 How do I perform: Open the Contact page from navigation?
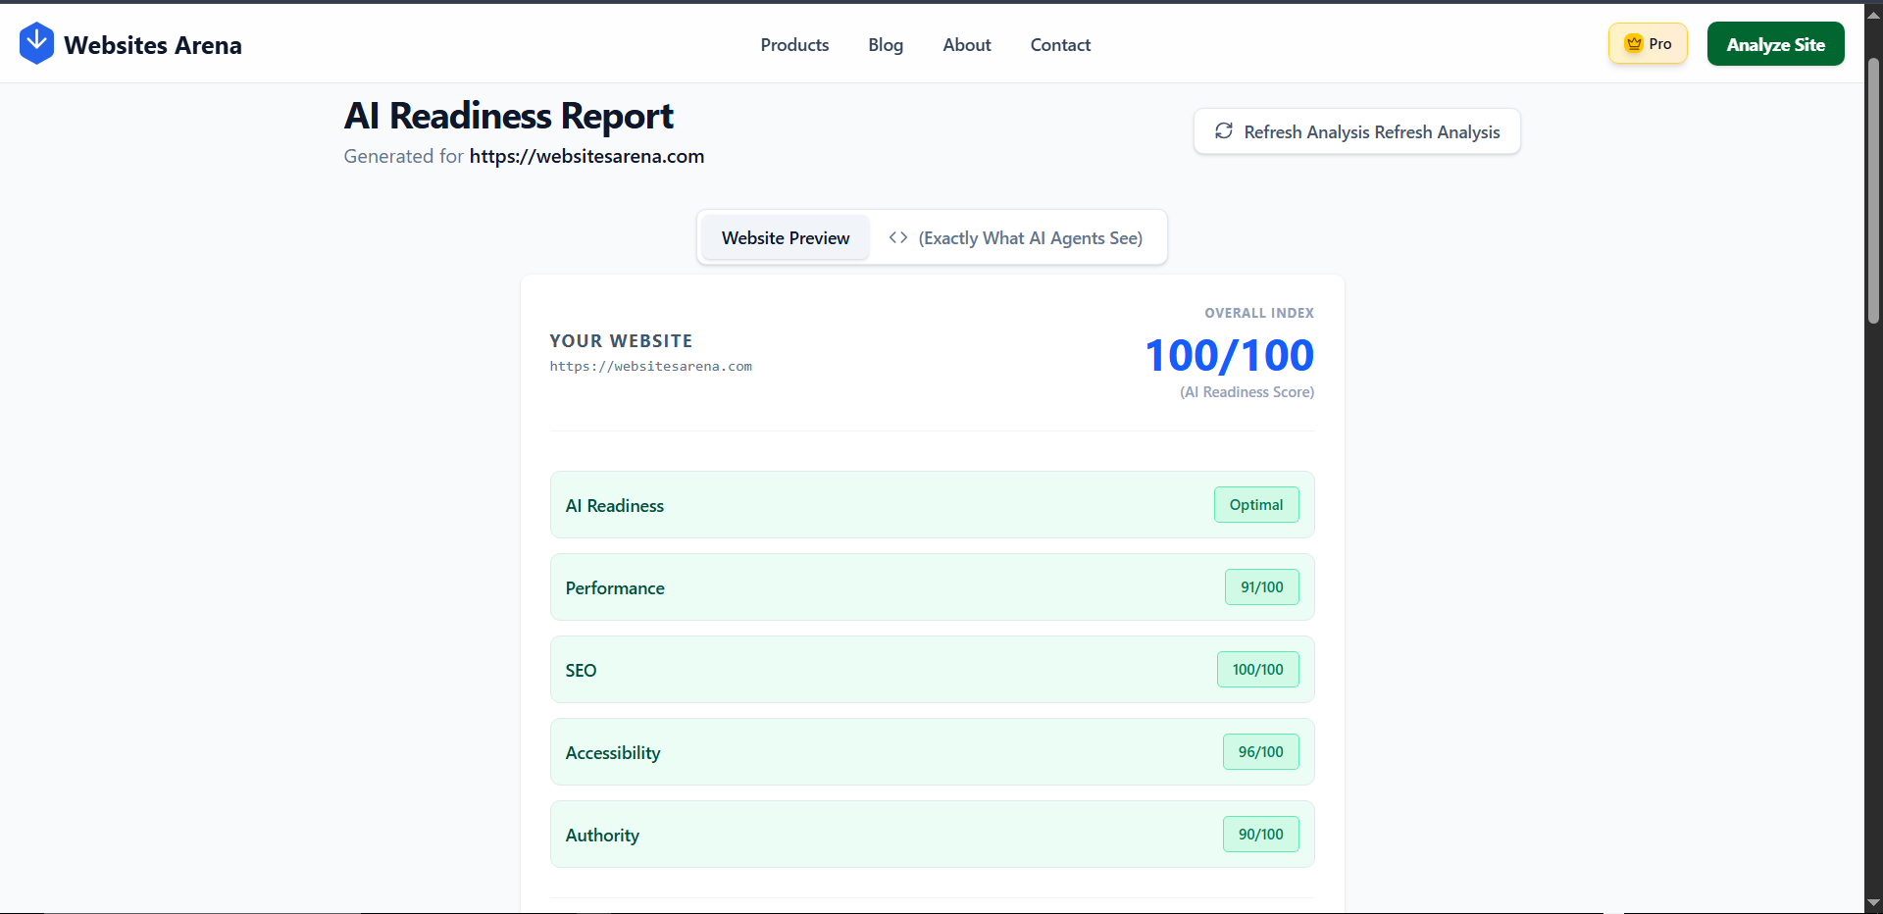pos(1060,44)
